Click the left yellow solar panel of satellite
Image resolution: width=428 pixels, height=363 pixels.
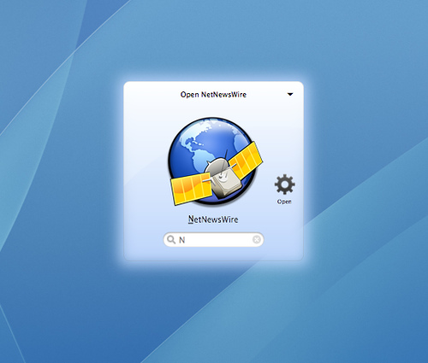tap(191, 189)
